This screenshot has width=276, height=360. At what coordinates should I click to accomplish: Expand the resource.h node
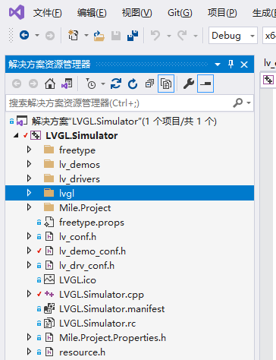29,352
